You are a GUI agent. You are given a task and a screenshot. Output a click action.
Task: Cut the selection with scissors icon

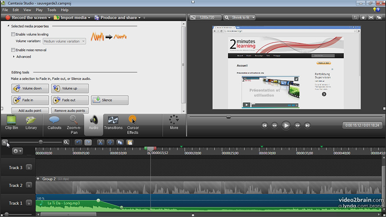[x=100, y=142]
